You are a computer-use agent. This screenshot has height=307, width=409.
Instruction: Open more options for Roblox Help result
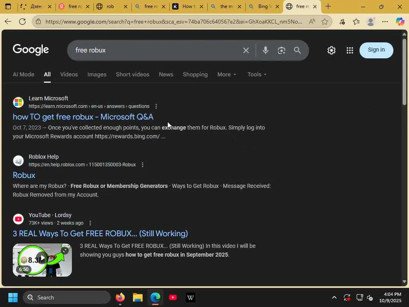click(143, 165)
